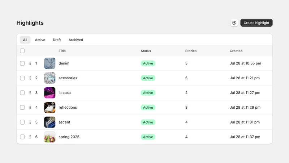Tick the ascent row checkbox
289x163 pixels.
(22, 122)
